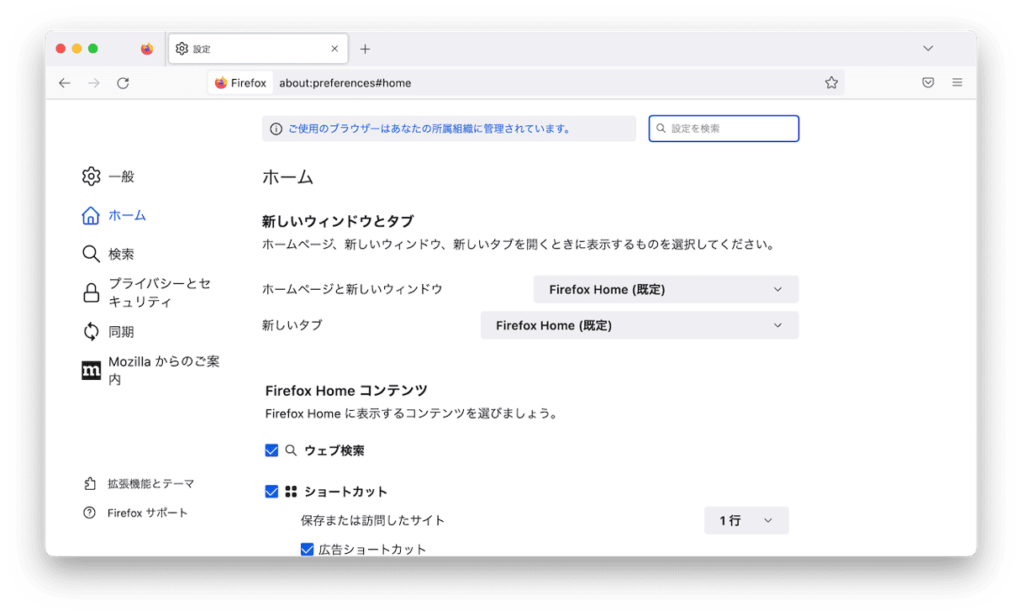
Task: Open ホームページと新しいウィンドウ dropdown
Action: (x=666, y=289)
